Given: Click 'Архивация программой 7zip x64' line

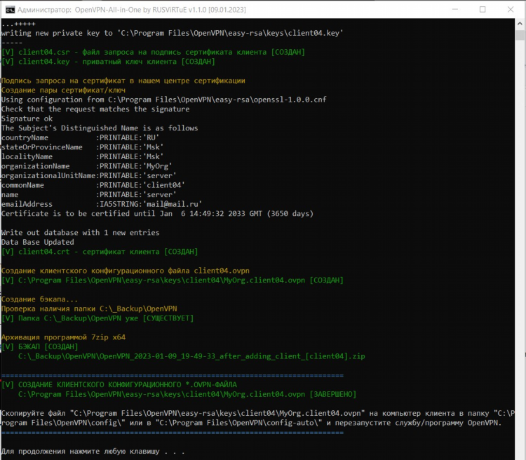Looking at the screenshot, I should tap(63, 337).
